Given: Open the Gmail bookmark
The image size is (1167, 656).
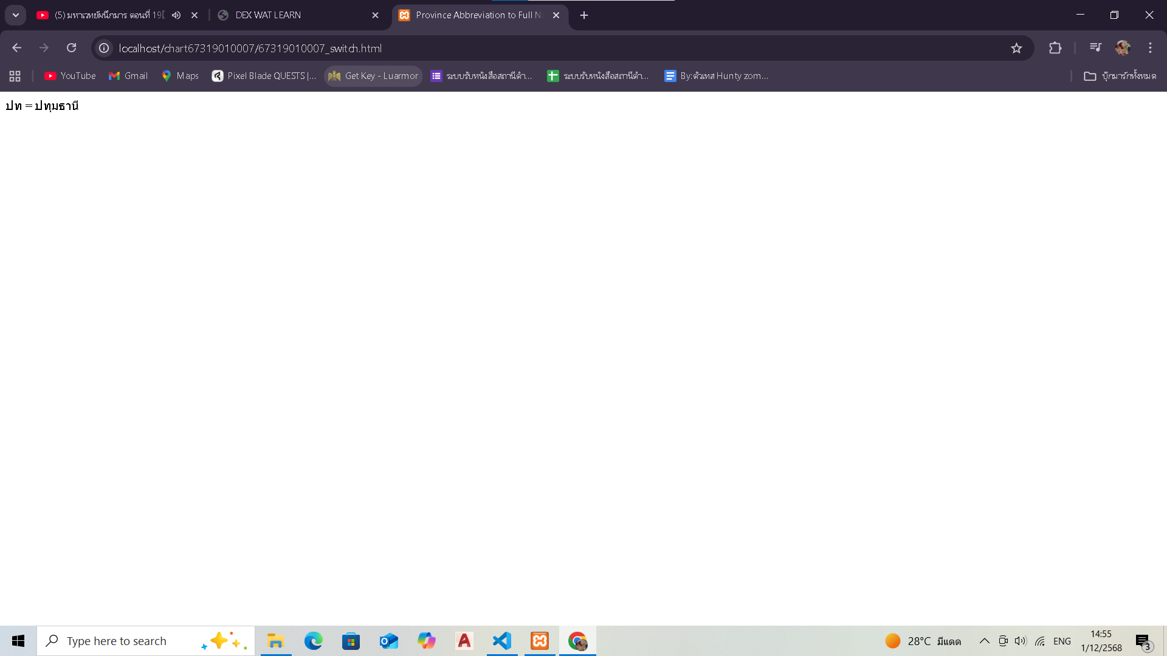Looking at the screenshot, I should click(x=128, y=76).
